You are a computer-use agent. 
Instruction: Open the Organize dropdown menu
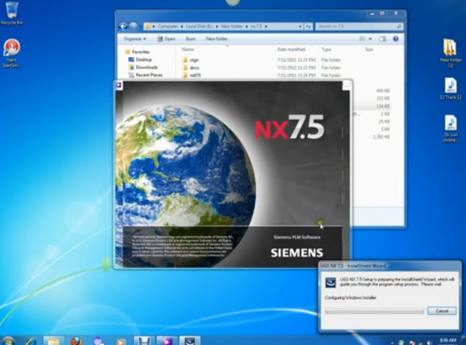[x=135, y=39]
